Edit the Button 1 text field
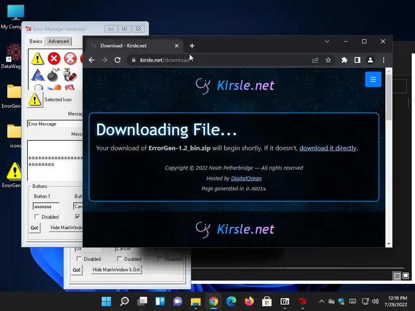415x311 pixels. pyautogui.click(x=46, y=207)
